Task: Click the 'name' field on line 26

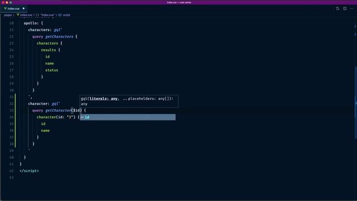Action: [50, 63]
